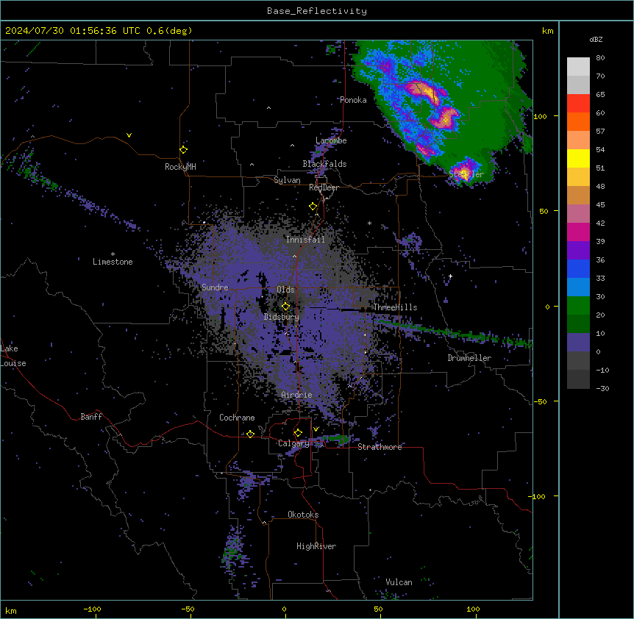Click the white asterisk above Limestone
The height and width of the screenshot is (619, 634).
coord(113,254)
